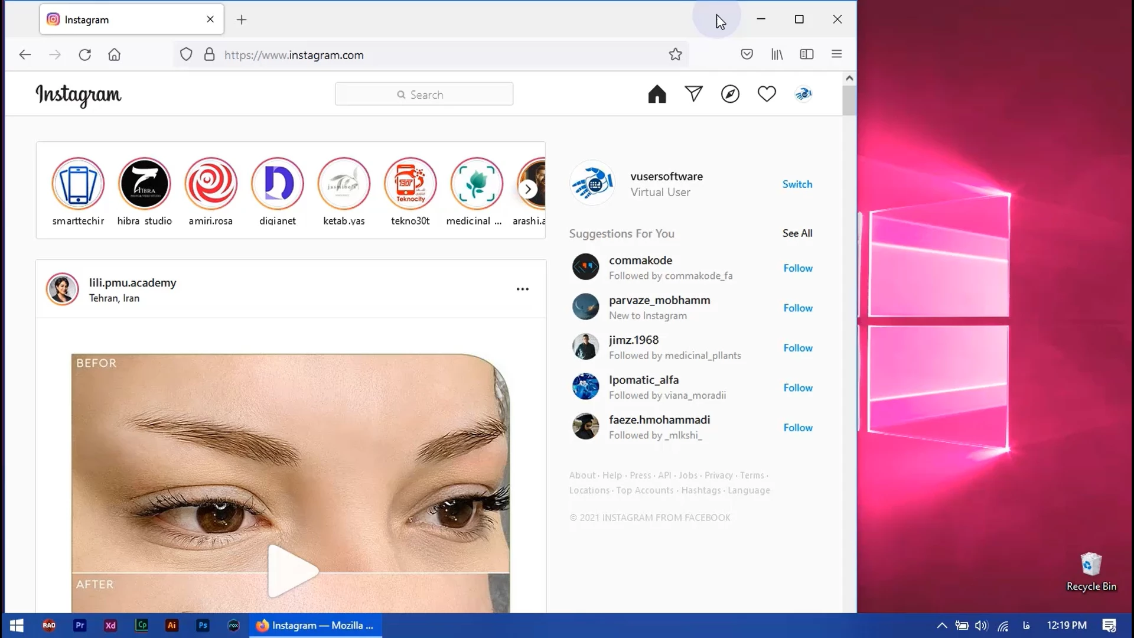Click See All suggestions link

797,233
